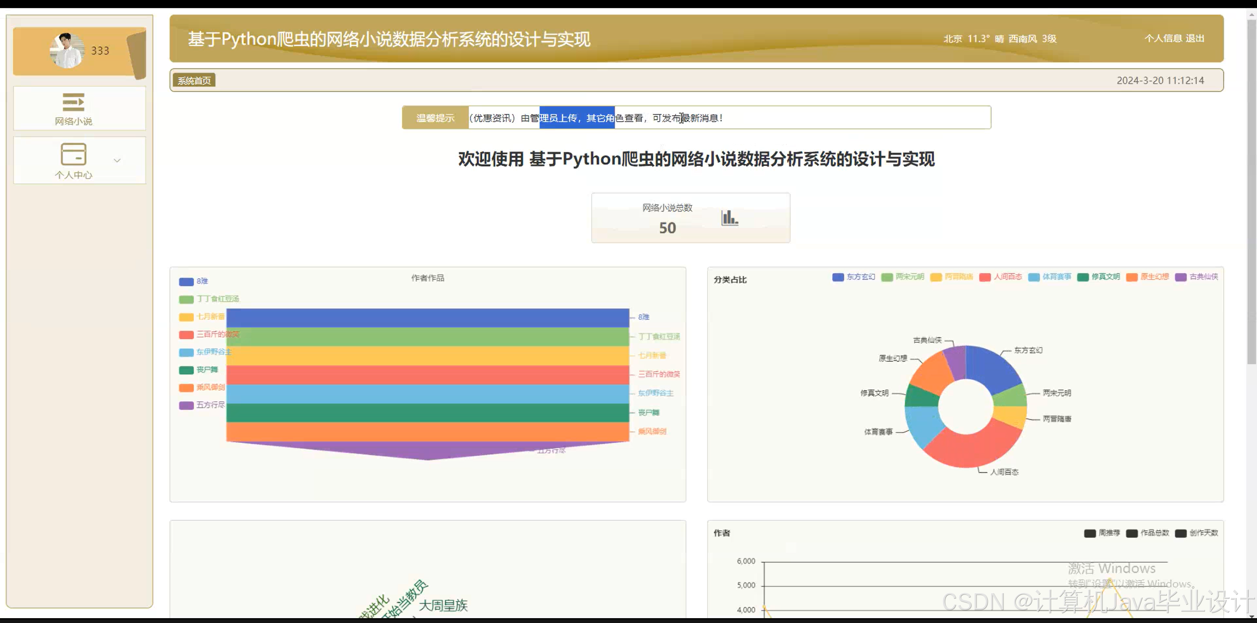Click the notice marquee message text
The width and height of the screenshot is (1257, 623).
[596, 118]
